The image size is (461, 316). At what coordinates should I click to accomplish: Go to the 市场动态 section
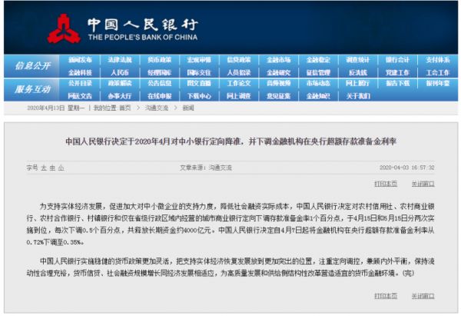(318, 84)
